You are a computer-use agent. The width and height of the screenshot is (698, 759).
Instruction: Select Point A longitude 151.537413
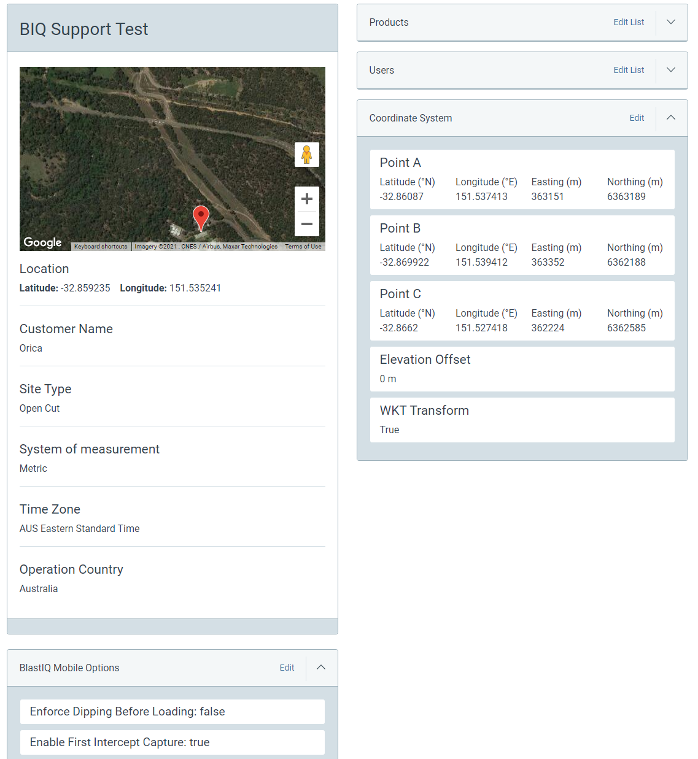coord(481,196)
